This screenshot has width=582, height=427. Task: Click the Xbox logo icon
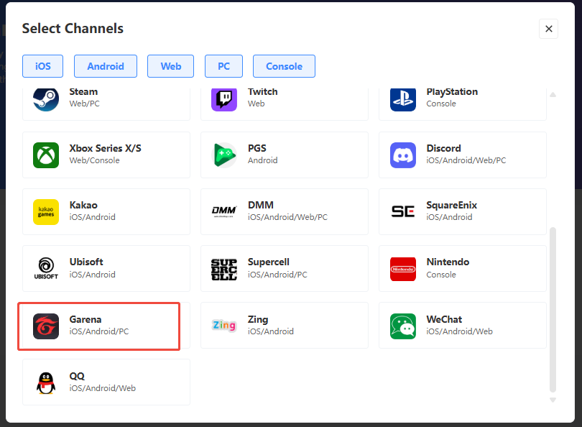coord(46,155)
